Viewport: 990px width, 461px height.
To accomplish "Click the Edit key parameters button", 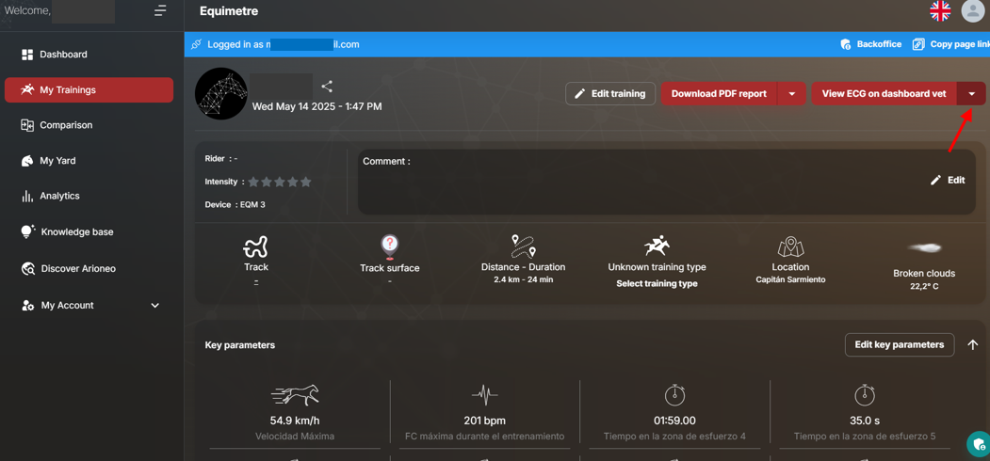I will pos(899,344).
